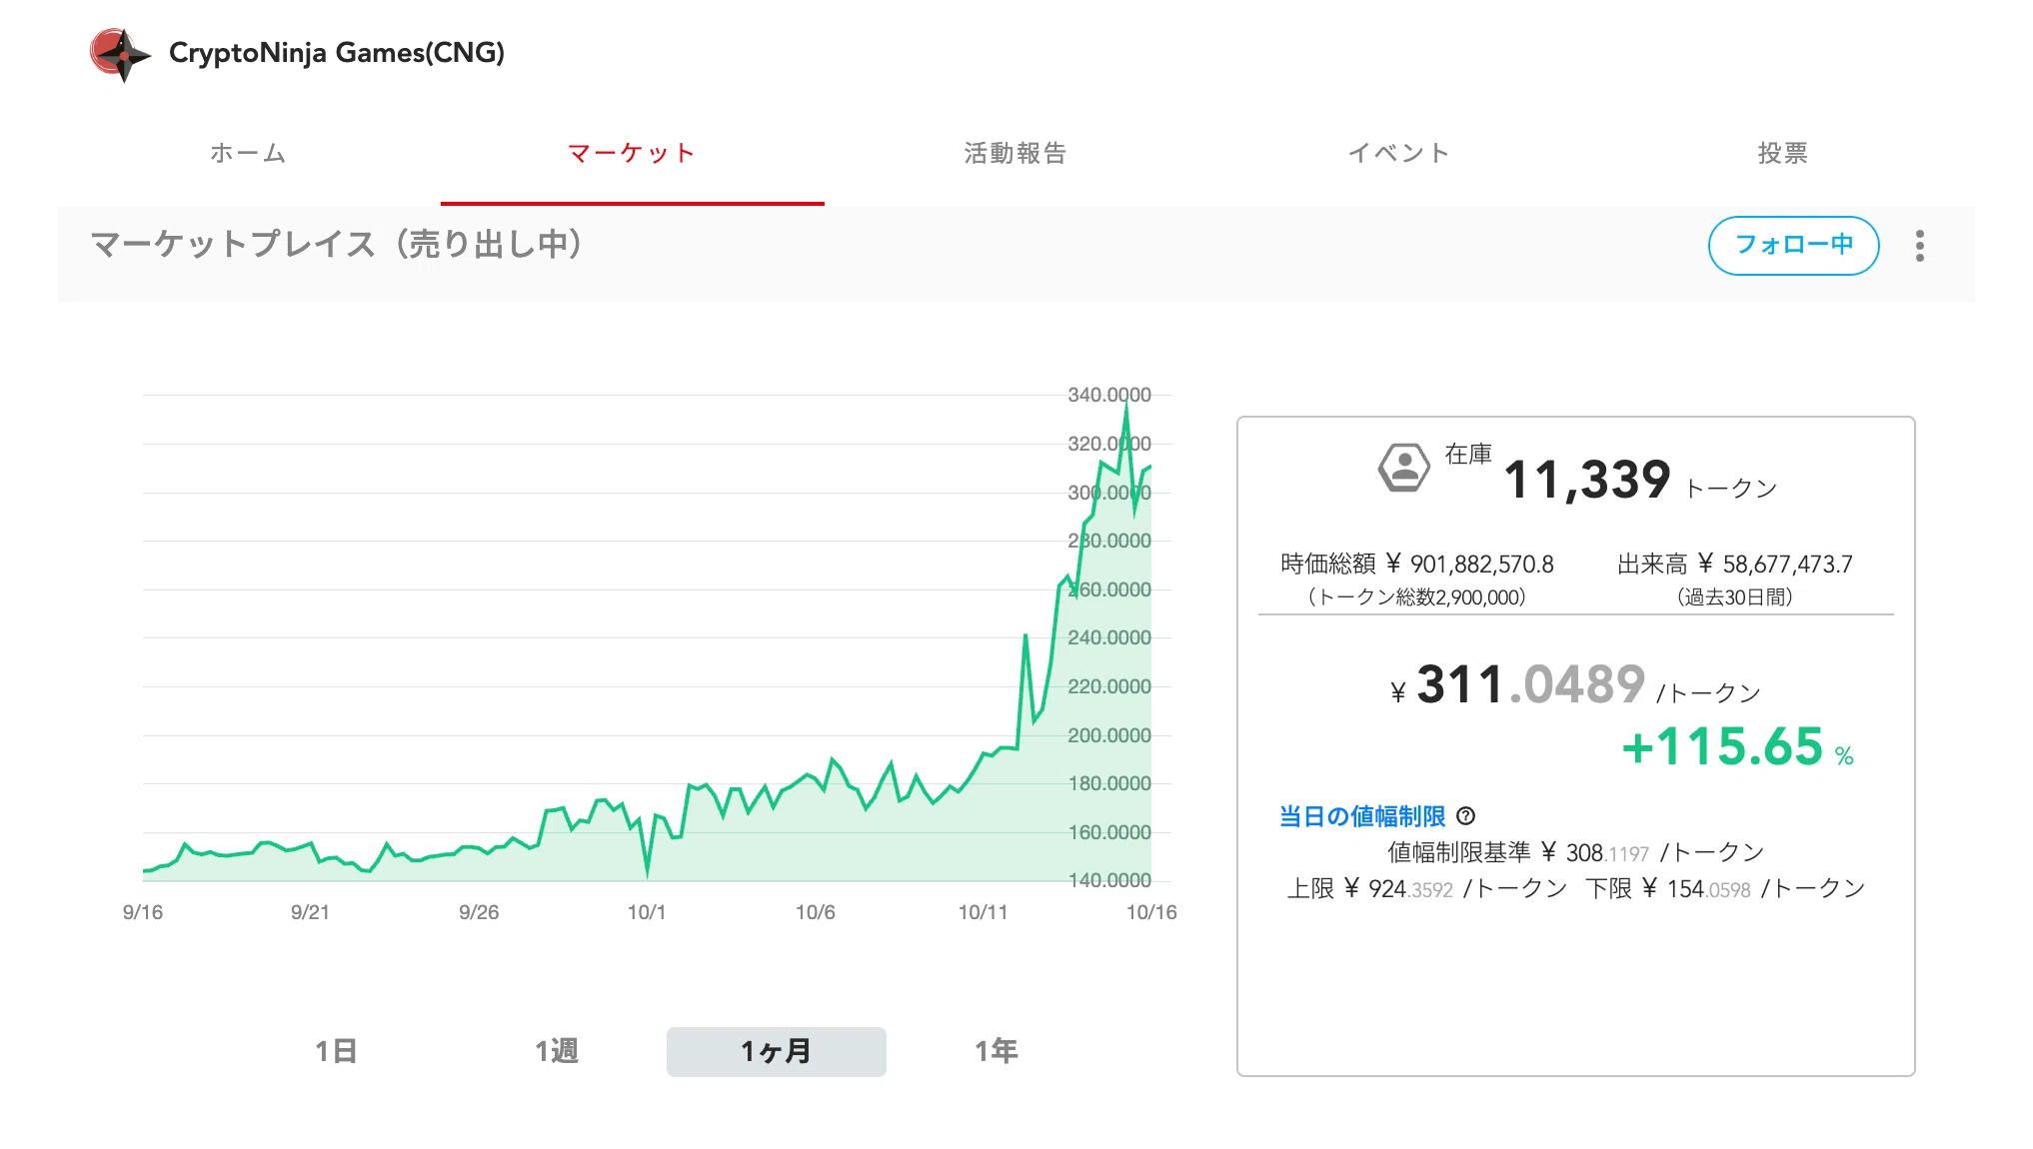Open the 当日の値幅制限 link
This screenshot has height=1149, width=2033.
coord(1362,817)
